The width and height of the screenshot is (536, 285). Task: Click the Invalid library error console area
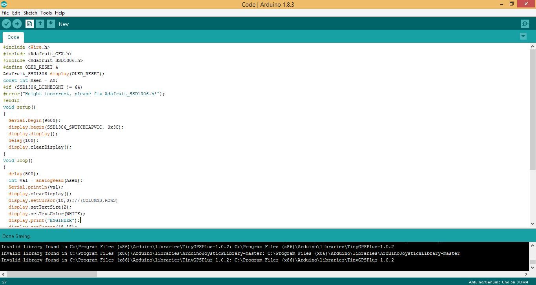(196, 253)
